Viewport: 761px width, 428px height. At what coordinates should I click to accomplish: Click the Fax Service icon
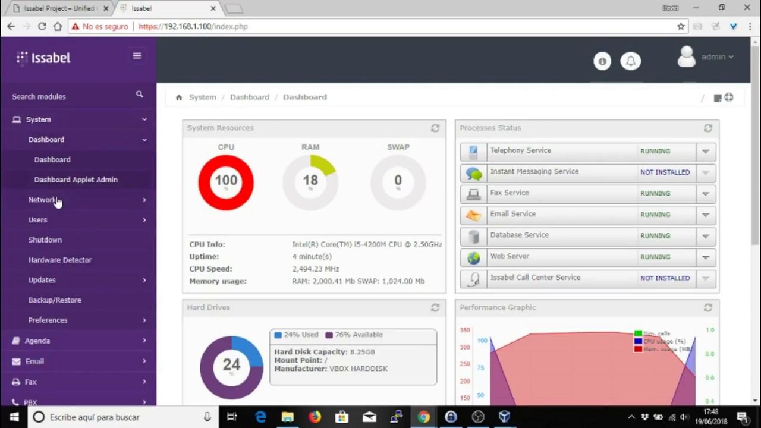coord(474,194)
